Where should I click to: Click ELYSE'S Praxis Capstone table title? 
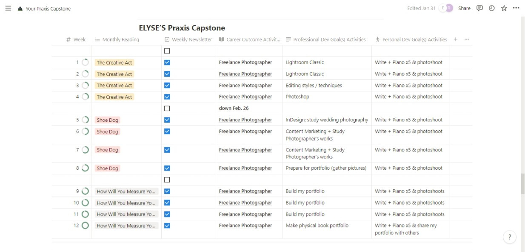click(x=182, y=28)
